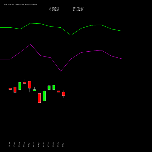Select the open value O: 175.00
This screenshot has height=152, width=152.
coord(54,10)
